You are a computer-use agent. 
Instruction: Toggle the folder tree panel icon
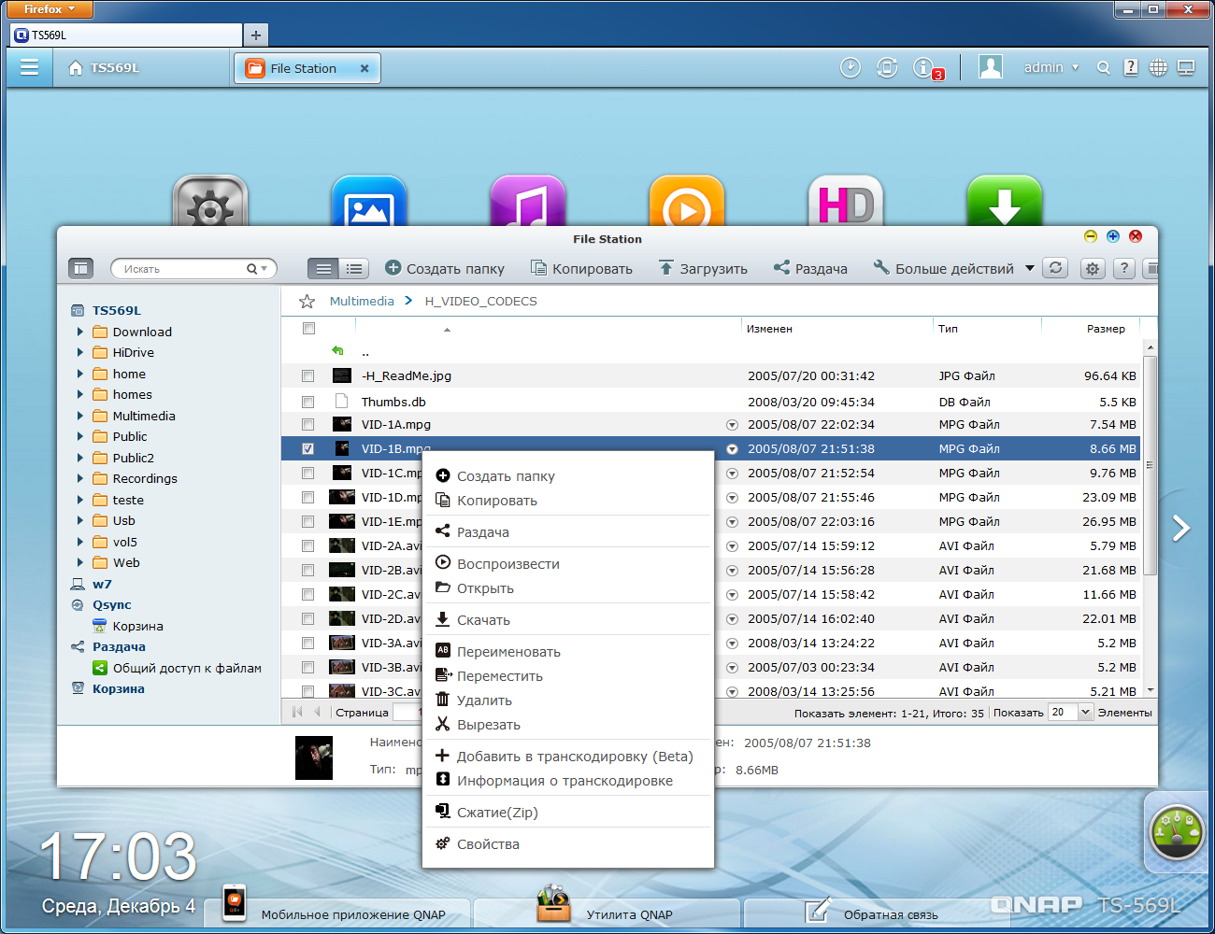pos(81,269)
